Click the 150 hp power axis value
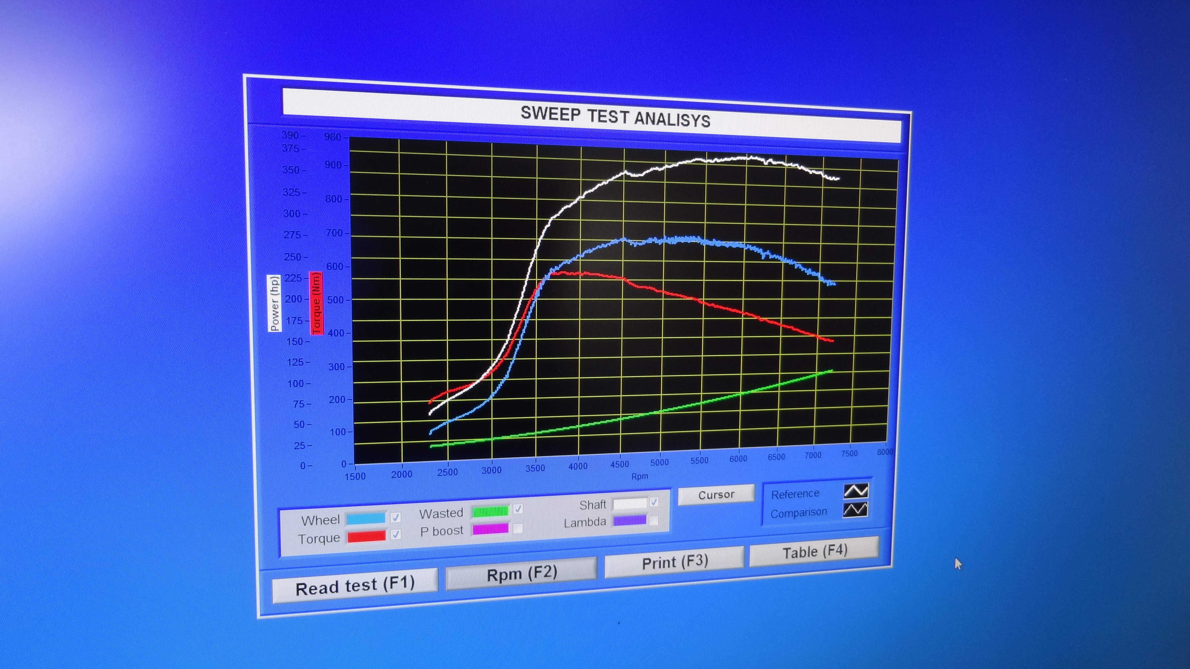Image resolution: width=1190 pixels, height=669 pixels. click(295, 341)
